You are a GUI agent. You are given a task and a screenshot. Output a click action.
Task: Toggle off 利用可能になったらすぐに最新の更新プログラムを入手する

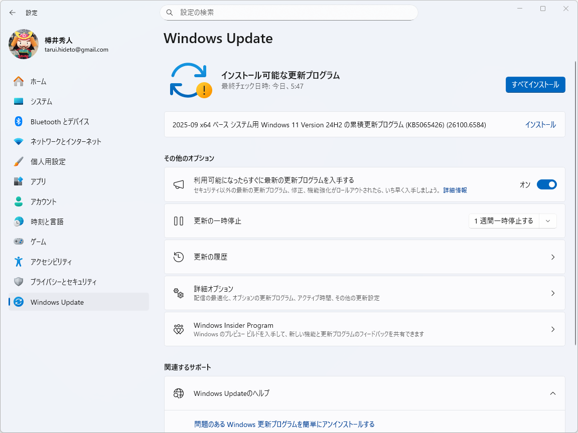[x=546, y=184]
